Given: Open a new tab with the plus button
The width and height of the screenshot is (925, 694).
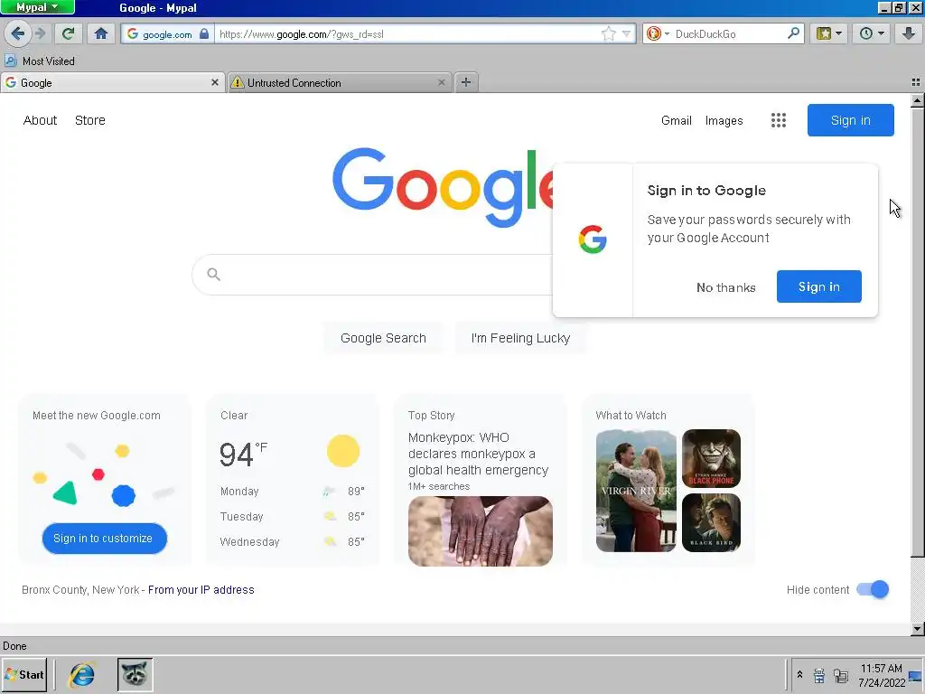Looking at the screenshot, I should point(466,82).
